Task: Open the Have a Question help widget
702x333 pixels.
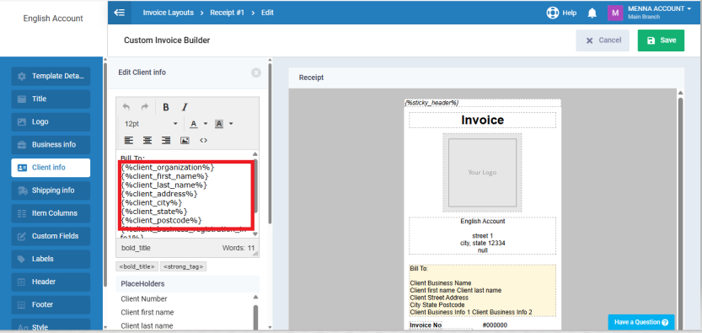Action: (641, 322)
